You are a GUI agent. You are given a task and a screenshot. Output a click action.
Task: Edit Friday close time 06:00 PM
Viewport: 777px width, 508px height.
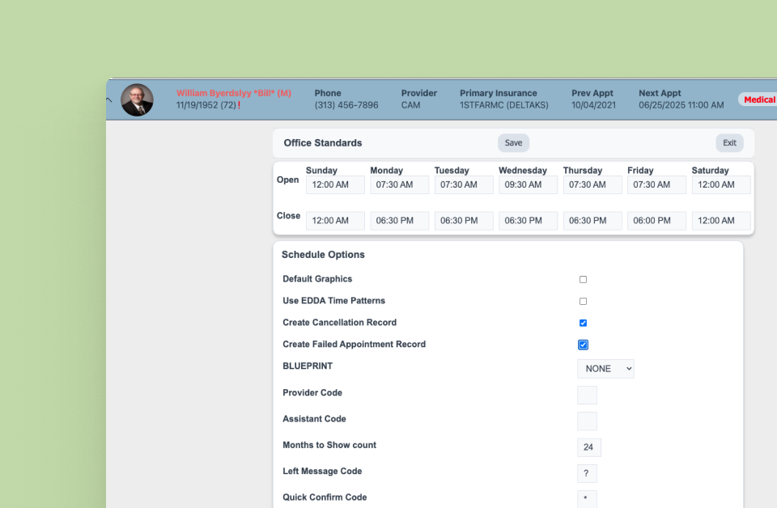(656, 221)
